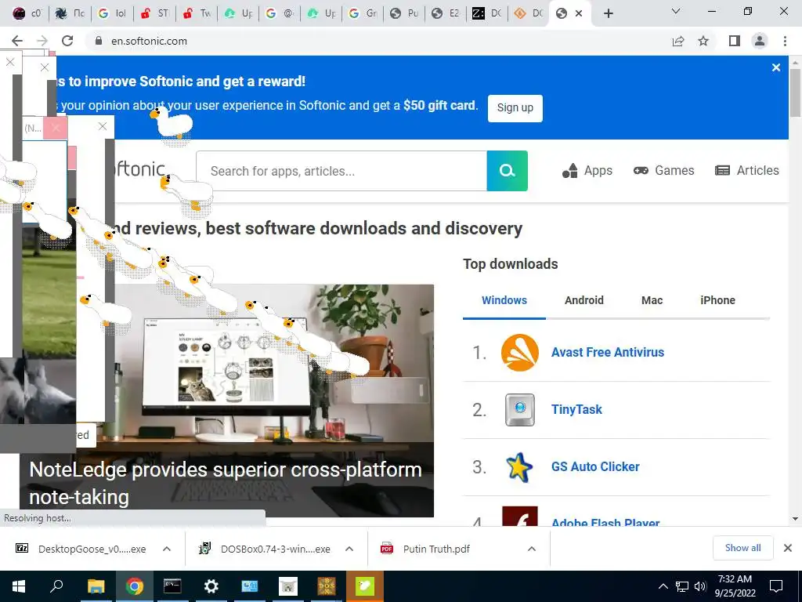Share this page using the share icon
This screenshot has width=802, height=602.
coord(678,41)
